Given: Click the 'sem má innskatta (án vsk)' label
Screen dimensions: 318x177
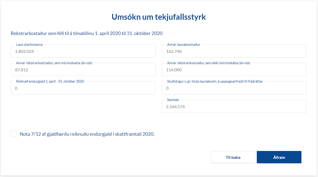Looking at the screenshot, I should [x=54, y=63].
